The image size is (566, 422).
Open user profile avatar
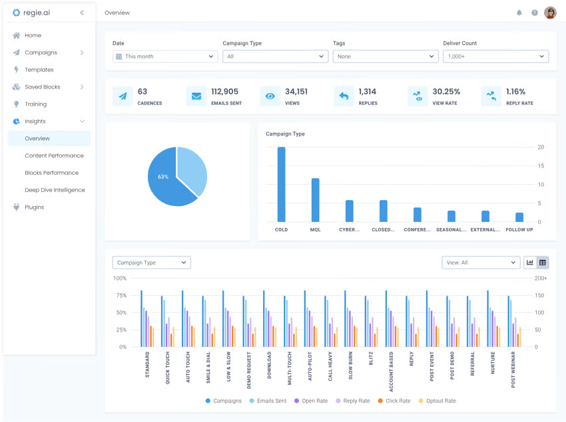550,13
